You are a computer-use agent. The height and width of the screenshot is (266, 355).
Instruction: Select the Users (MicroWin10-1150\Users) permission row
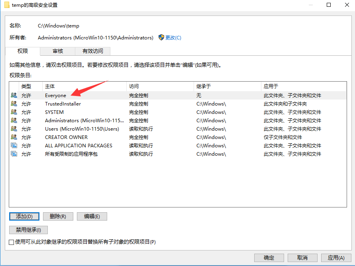coord(80,129)
